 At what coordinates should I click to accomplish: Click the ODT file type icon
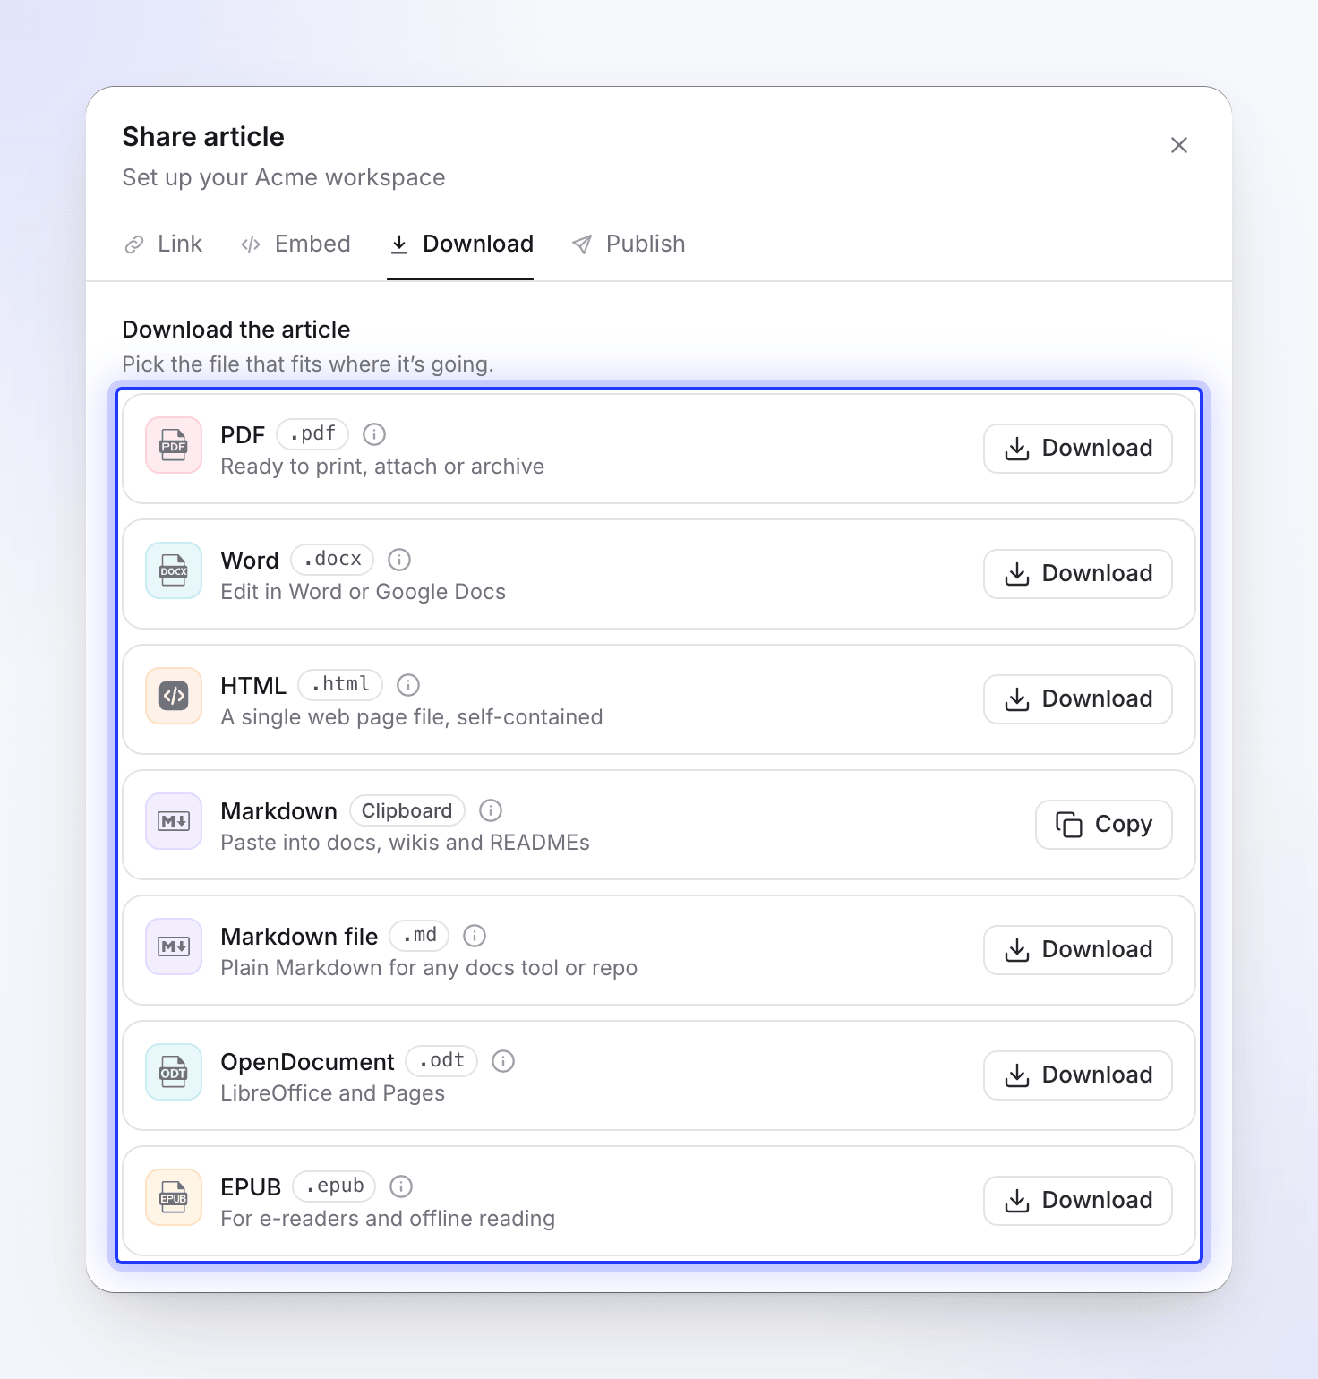[x=174, y=1072]
